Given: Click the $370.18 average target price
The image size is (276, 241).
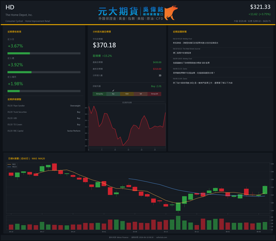Looking at the screenshot, I should point(104,45).
